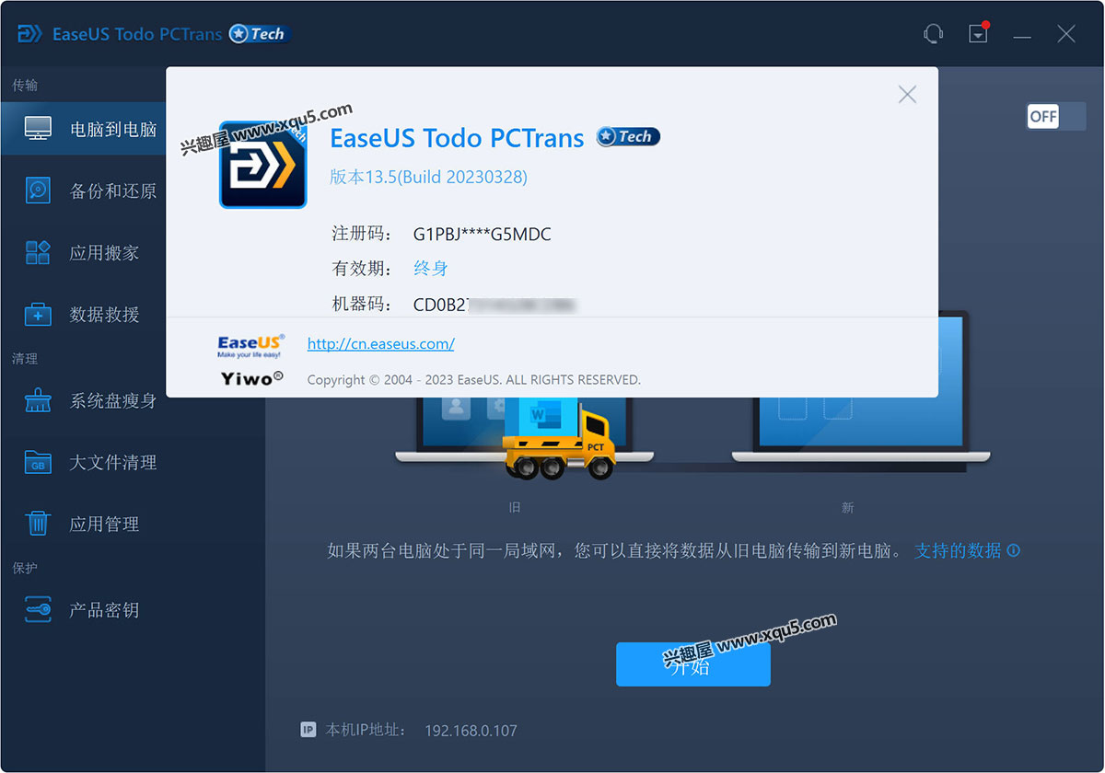
Task: Click the key icon beside 产品密钥
Action: 38,610
